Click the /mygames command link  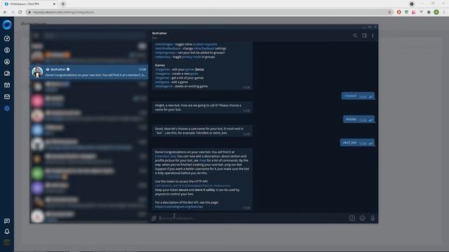(x=162, y=69)
